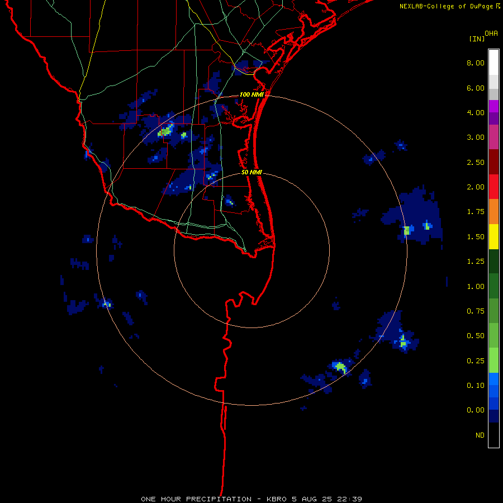Click the 0.00 legend value
This screenshot has height=503, width=503.
[476, 410]
